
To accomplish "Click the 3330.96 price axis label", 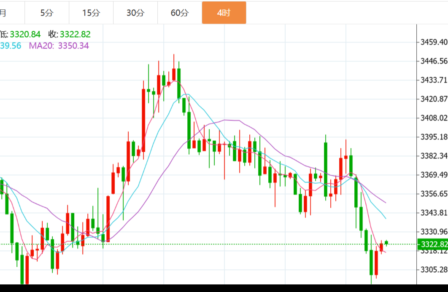I will (434, 231).
